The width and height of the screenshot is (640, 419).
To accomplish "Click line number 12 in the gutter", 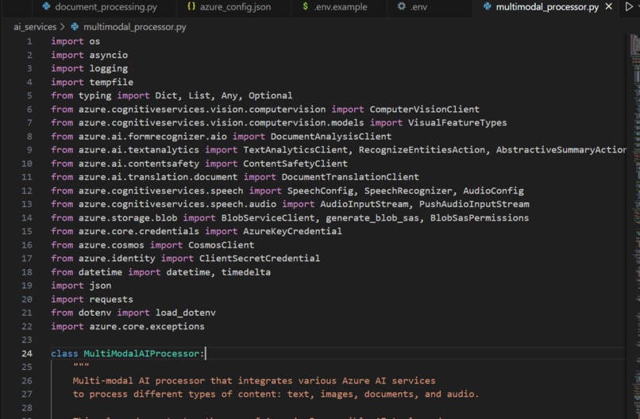I will pos(27,190).
